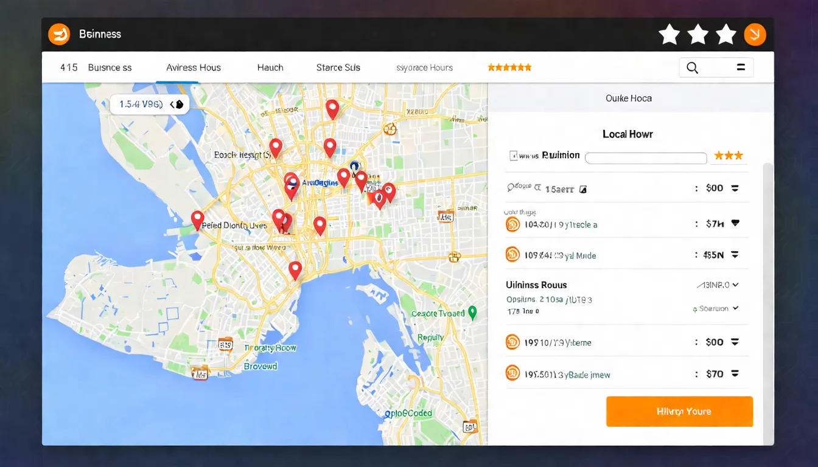The width and height of the screenshot is (818, 467).
Task: Tick the checkbox beside Ruimion under Local Howr
Action: tap(513, 156)
